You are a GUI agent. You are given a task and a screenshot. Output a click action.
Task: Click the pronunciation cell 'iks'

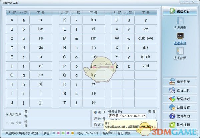(146, 48)
